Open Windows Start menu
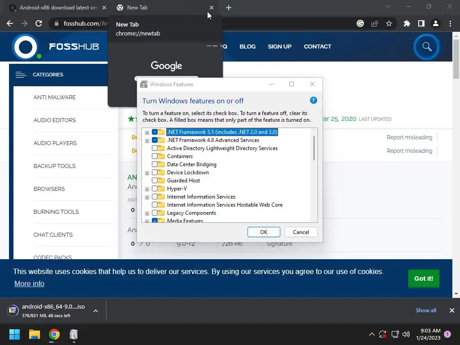Viewport: 460px width, 345px height. pos(14,334)
